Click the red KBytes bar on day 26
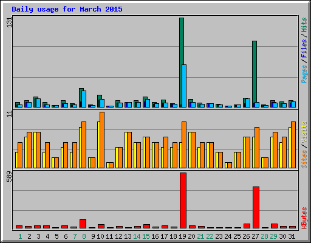 coord(247,226)
